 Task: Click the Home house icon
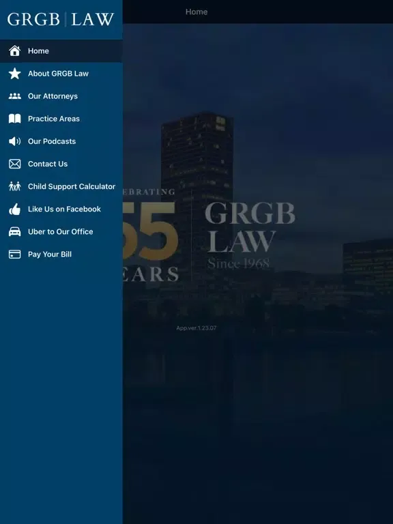(15, 50)
